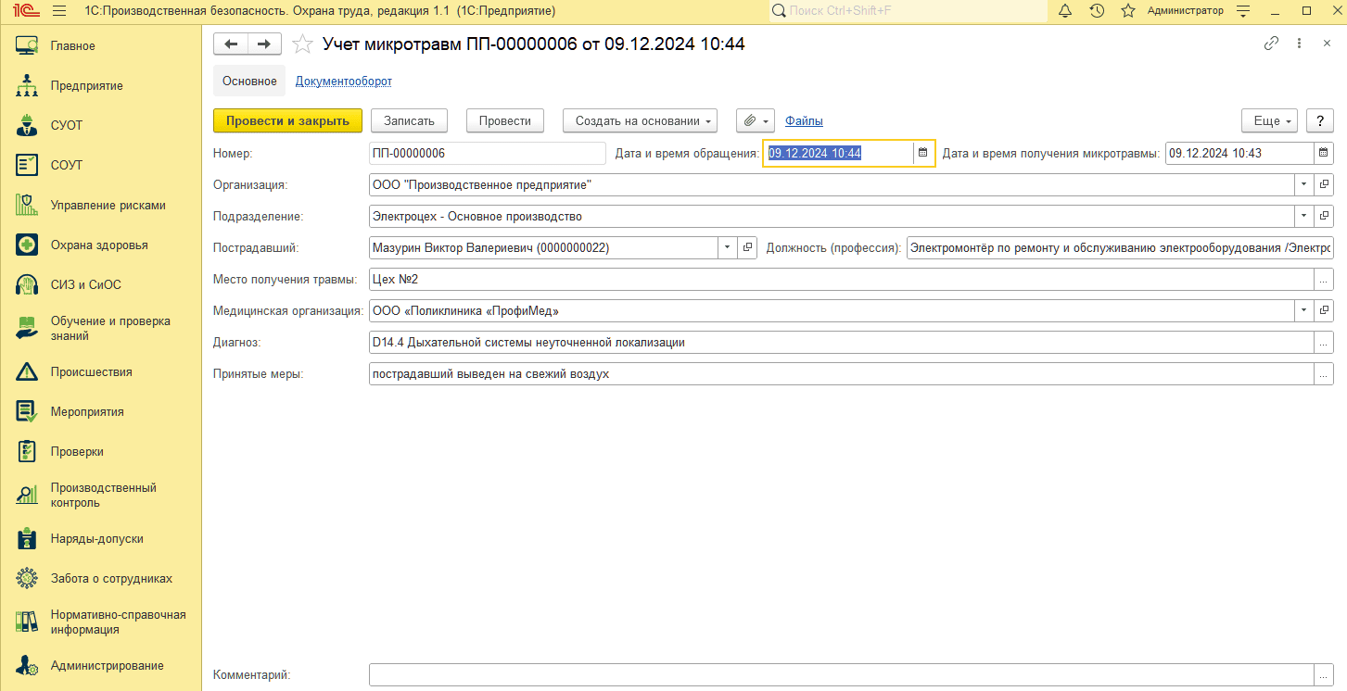This screenshot has height=691, width=1347.
Task: Open the history clock icon
Action: pyautogui.click(x=1097, y=11)
